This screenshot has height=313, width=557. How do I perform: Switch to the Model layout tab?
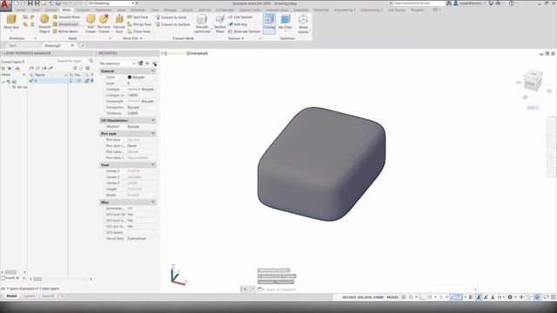[11, 296]
